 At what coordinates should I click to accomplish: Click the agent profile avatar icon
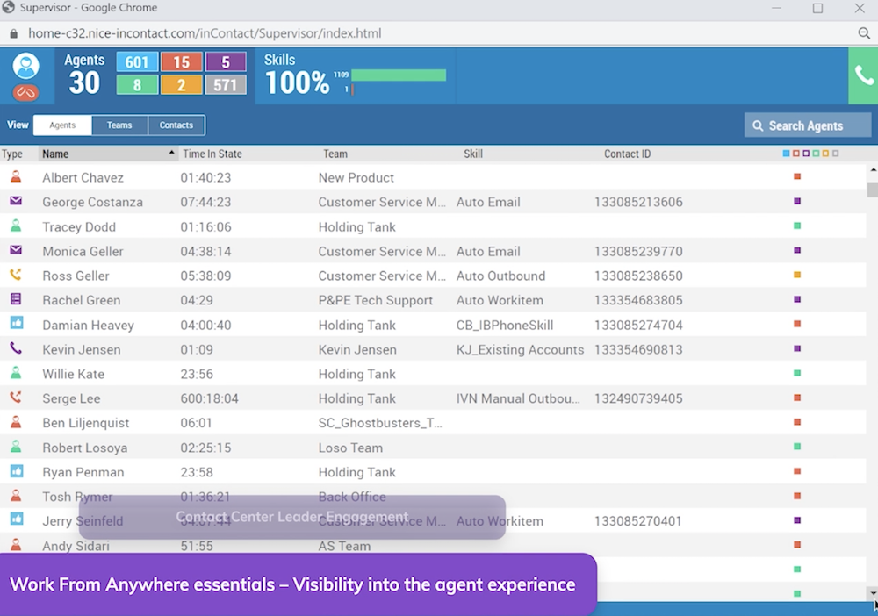(x=25, y=66)
